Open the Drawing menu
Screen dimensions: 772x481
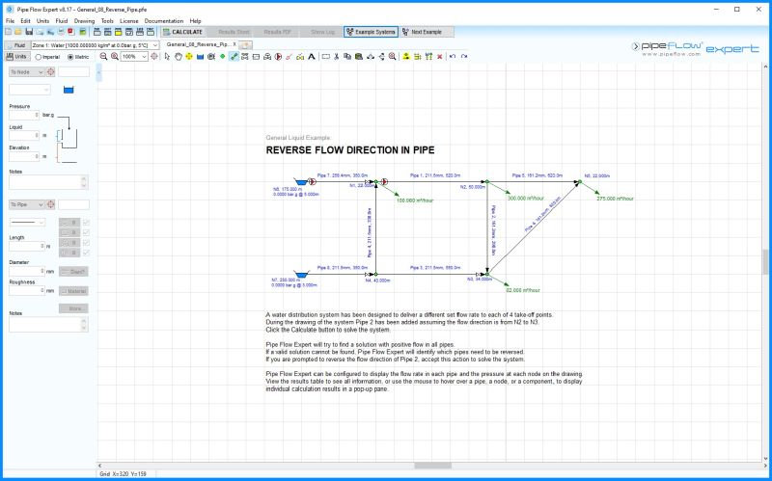pyautogui.click(x=84, y=21)
